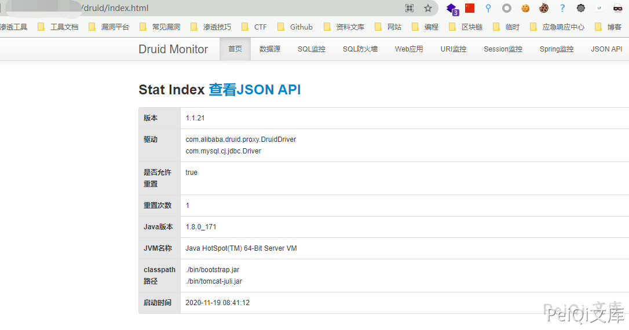This screenshot has width=629, height=330.
Task: Expand the 漏洞平台 bookmark folder
Action: [109, 27]
